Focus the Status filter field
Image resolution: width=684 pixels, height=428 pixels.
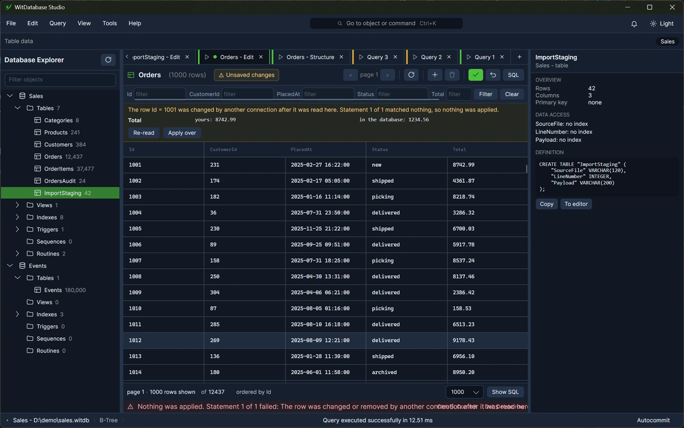[402, 94]
